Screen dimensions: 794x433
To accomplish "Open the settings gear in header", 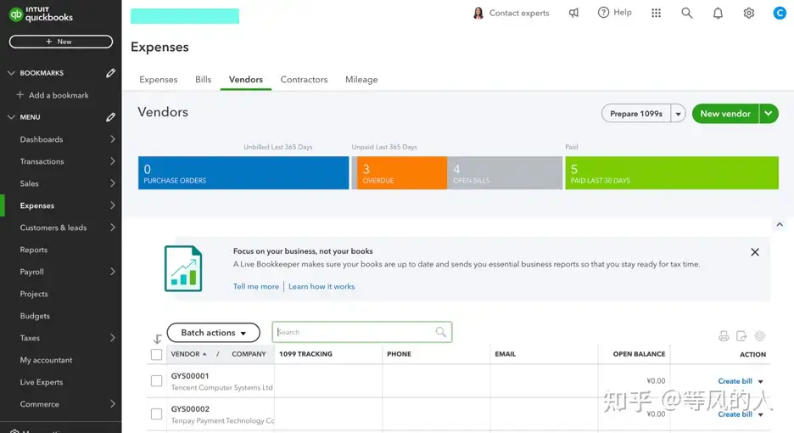I will 748,14.
